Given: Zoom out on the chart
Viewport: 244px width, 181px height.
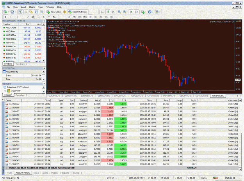Looking at the screenshot, I should pos(125,12).
